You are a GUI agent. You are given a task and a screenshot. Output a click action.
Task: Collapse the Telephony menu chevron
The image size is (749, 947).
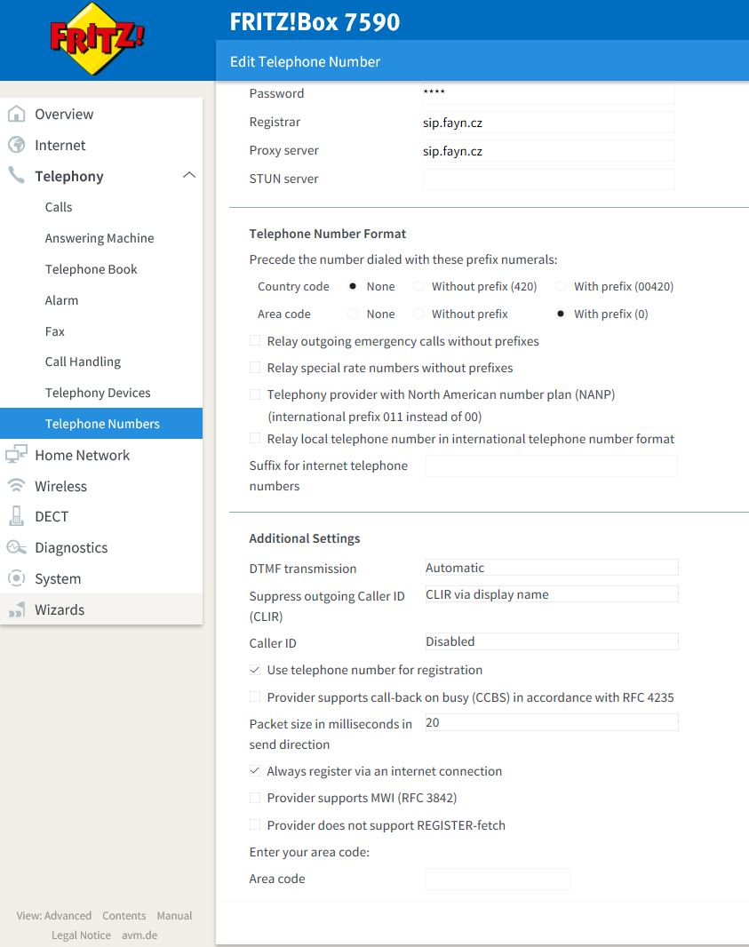click(x=189, y=175)
